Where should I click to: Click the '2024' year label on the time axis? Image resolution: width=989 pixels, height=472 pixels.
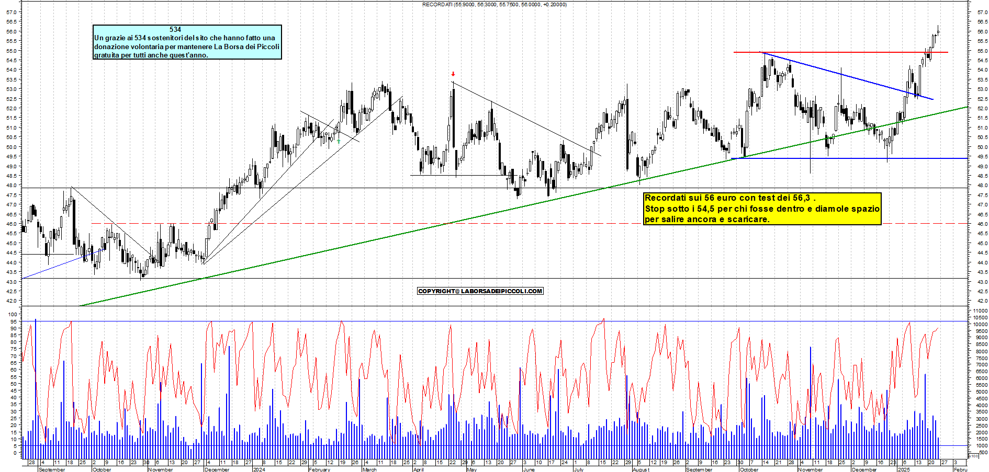(x=259, y=469)
